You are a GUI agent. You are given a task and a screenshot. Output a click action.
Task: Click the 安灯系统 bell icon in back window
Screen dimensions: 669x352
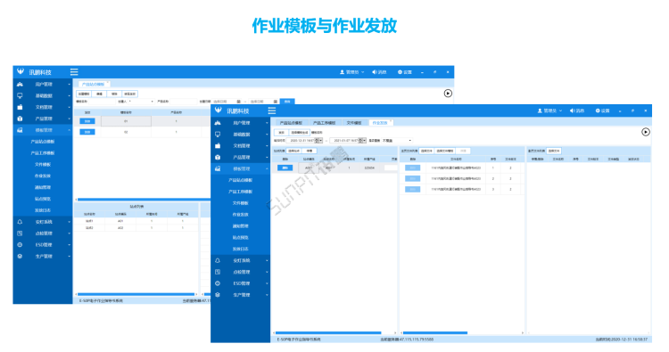click(20, 222)
